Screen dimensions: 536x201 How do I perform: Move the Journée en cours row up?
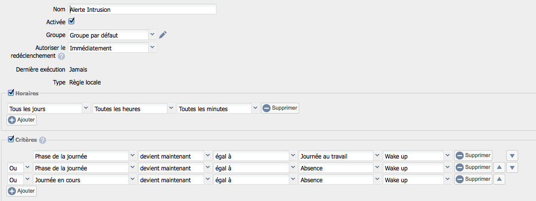(x=499, y=179)
